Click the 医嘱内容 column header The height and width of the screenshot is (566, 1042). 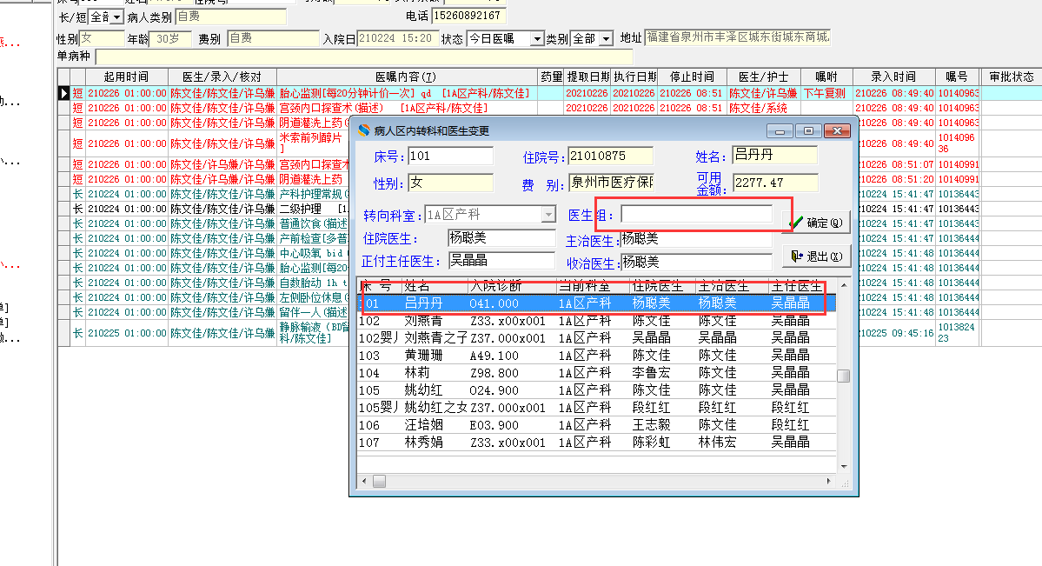tap(405, 77)
